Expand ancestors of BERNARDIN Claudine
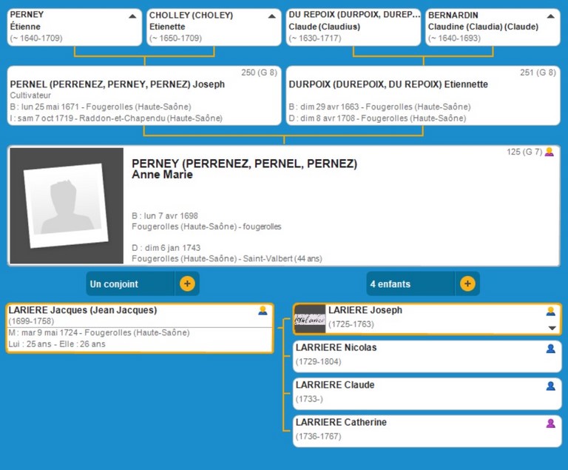 (x=550, y=16)
